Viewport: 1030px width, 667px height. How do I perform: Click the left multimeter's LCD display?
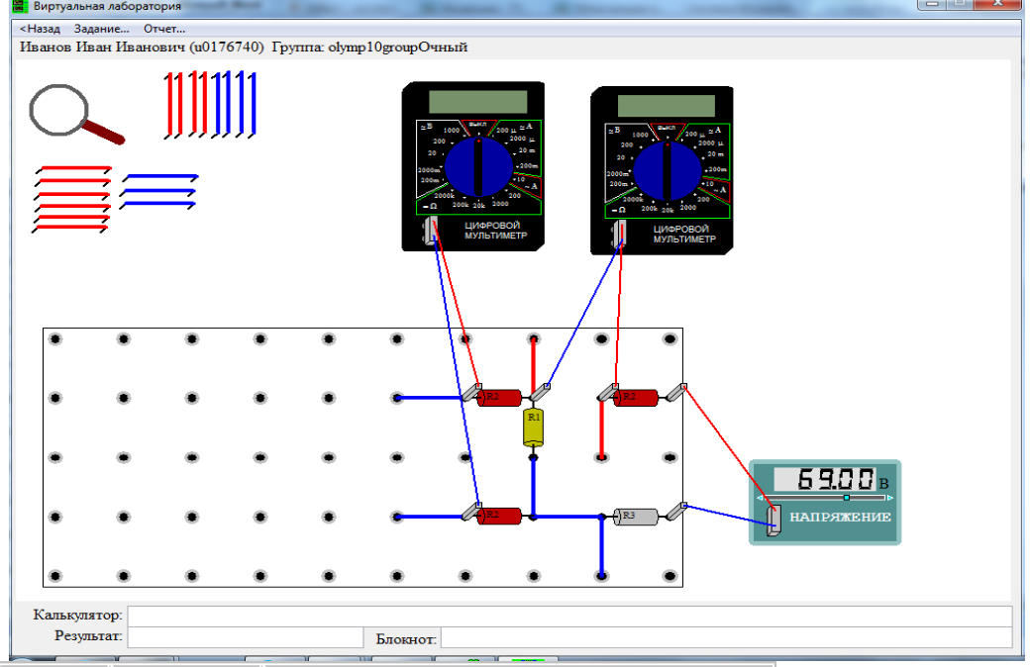point(478,102)
